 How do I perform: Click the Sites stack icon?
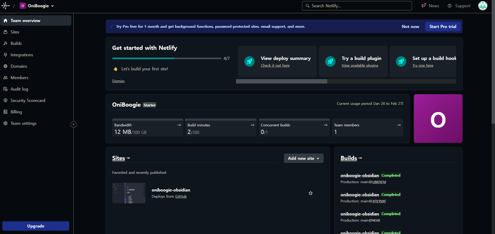[5, 32]
